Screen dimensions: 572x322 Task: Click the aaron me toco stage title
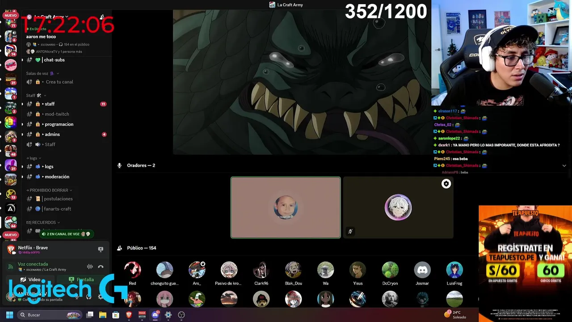[x=41, y=37]
